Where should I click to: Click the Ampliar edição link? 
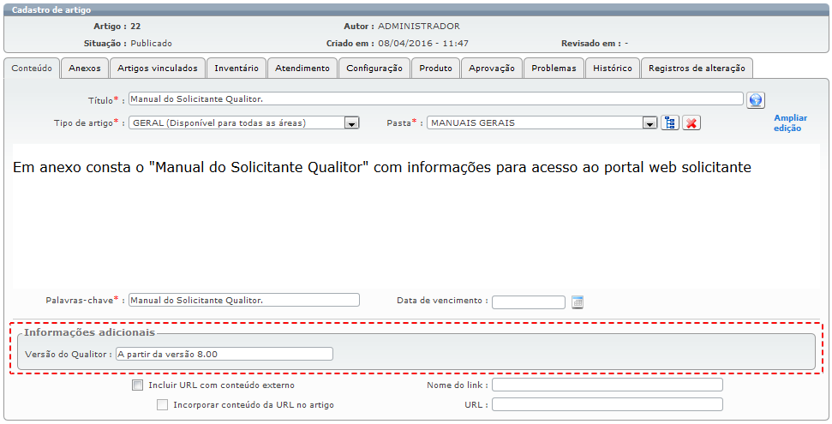tap(790, 123)
